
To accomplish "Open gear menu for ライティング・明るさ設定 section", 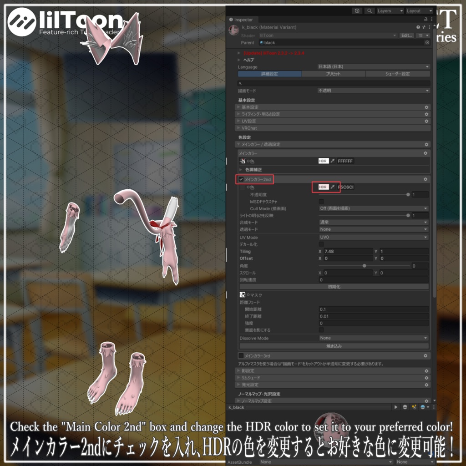I will click(x=426, y=114).
